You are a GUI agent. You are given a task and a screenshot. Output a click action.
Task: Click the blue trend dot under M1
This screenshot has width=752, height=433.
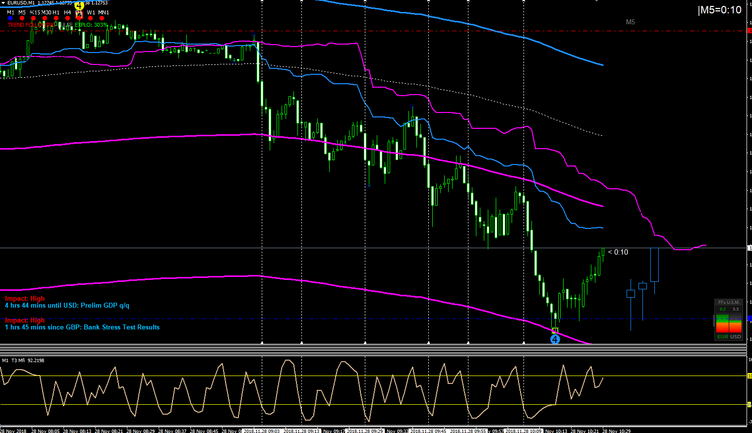pos(10,18)
